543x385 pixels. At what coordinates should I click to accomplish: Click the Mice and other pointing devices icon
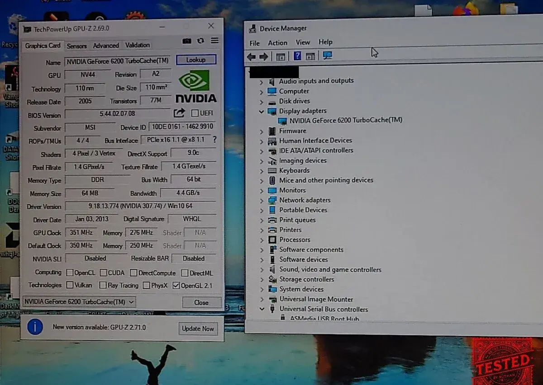click(x=272, y=180)
